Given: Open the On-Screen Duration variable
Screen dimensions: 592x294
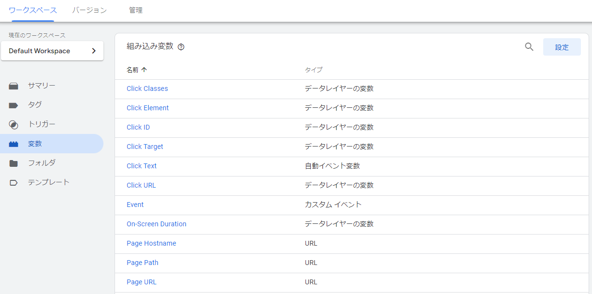Looking at the screenshot, I should [156, 224].
